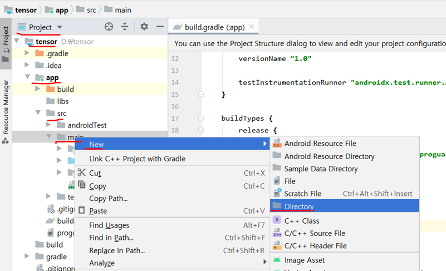
Task: Open the 1: Project side tool window
Action: pos(6,43)
